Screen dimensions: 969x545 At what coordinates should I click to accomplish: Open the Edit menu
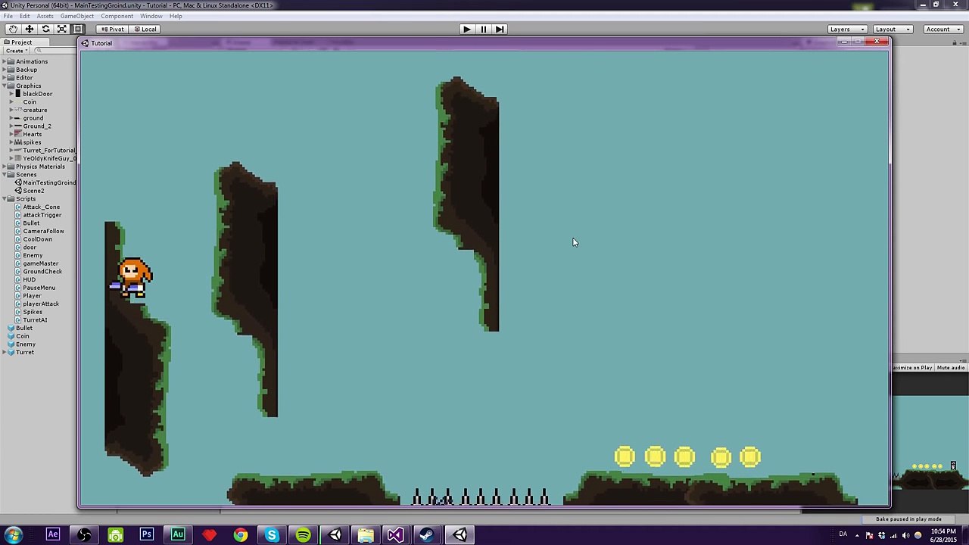click(x=25, y=16)
